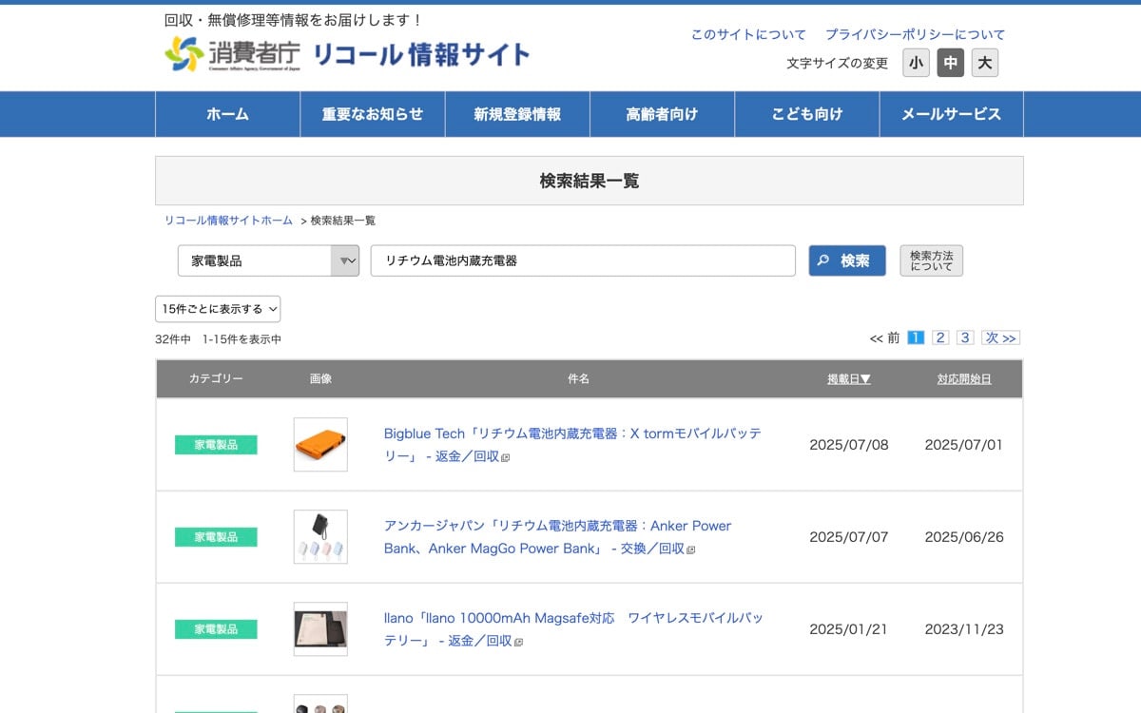Click the search keyword input field
This screenshot has height=713, width=1141.
[583, 260]
